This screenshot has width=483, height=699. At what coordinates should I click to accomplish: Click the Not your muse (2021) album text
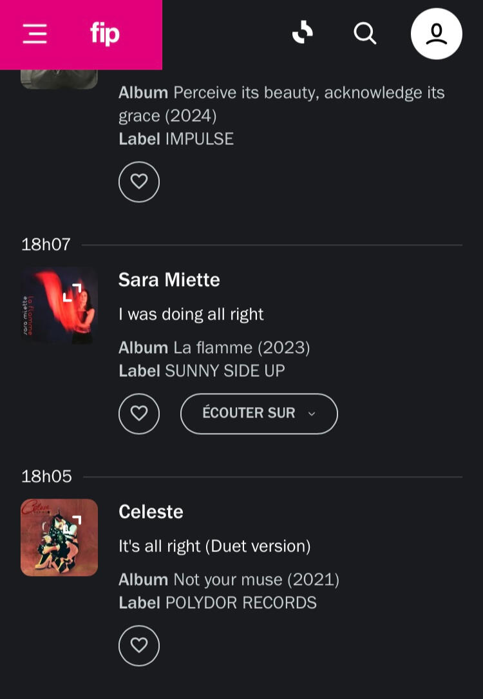[x=256, y=580]
